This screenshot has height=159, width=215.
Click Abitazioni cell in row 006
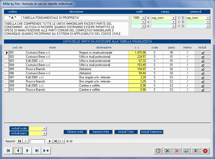coord(104,73)
